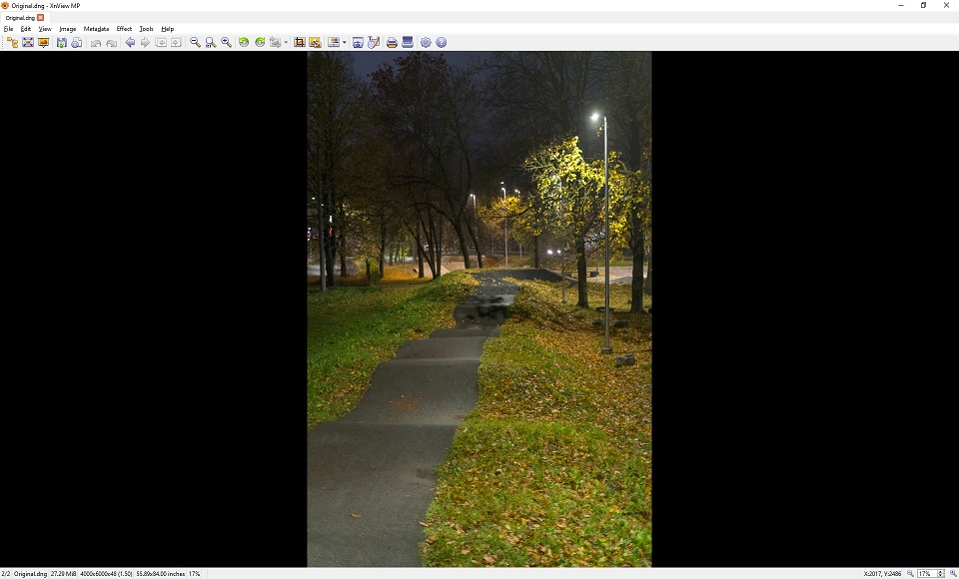Click the zoom percentage stepper arrows in status bar
Viewport: 959px width, 579px height.
point(940,573)
